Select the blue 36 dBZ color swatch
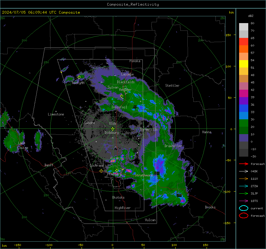 pyautogui.click(x=244, y=108)
